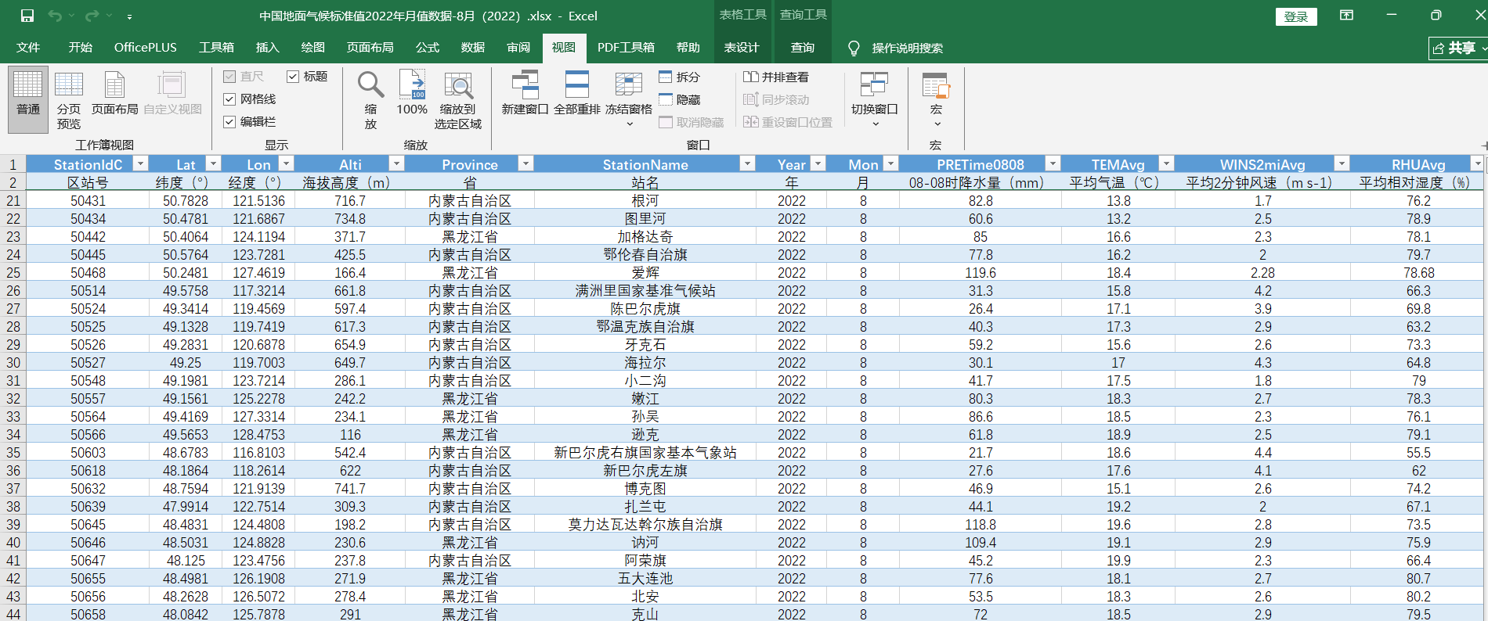
Task: Click View Side by Side (并排查看)
Action: coord(776,77)
